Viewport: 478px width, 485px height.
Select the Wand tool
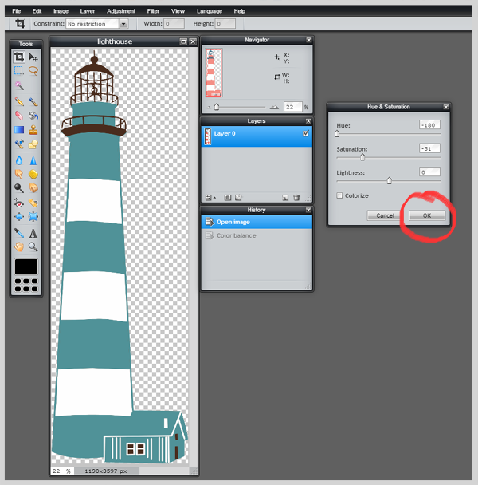tap(19, 85)
